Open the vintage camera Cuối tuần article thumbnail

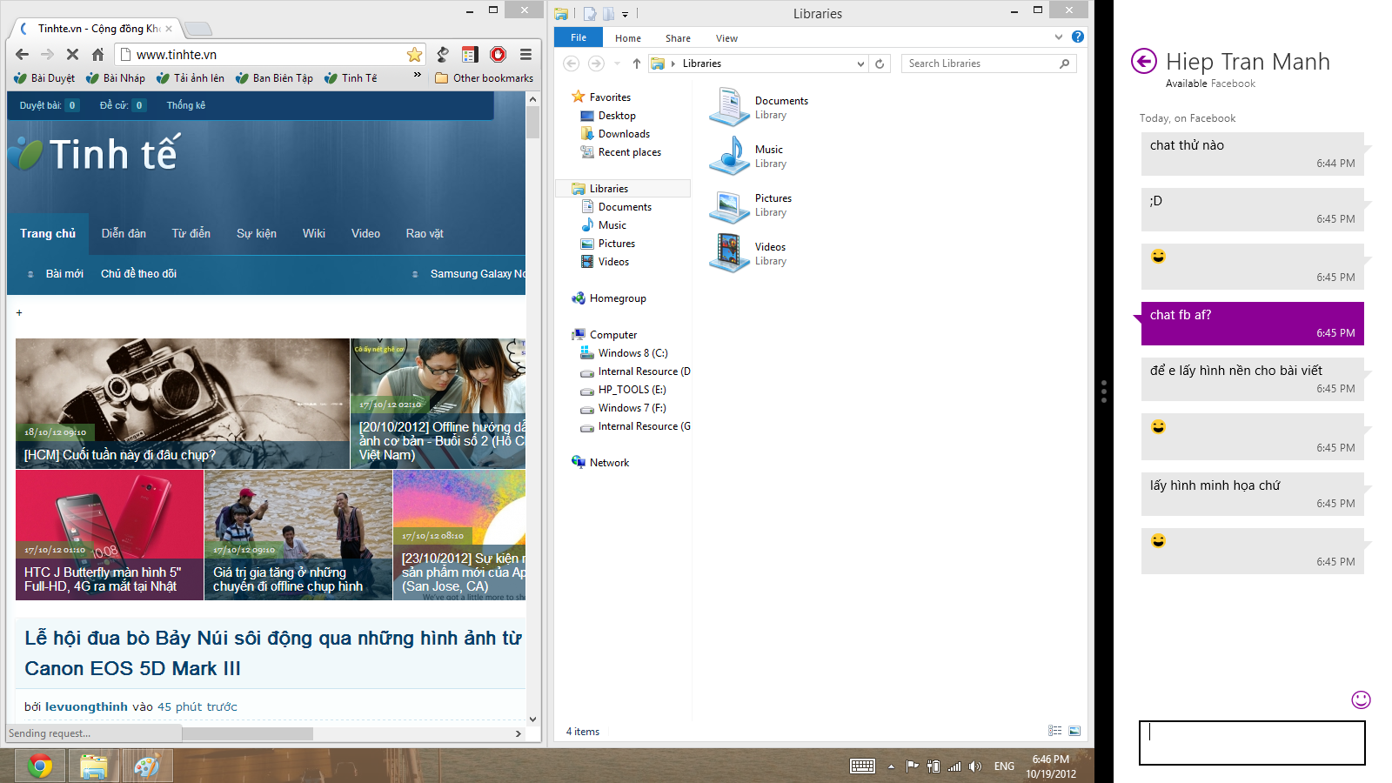pos(183,404)
